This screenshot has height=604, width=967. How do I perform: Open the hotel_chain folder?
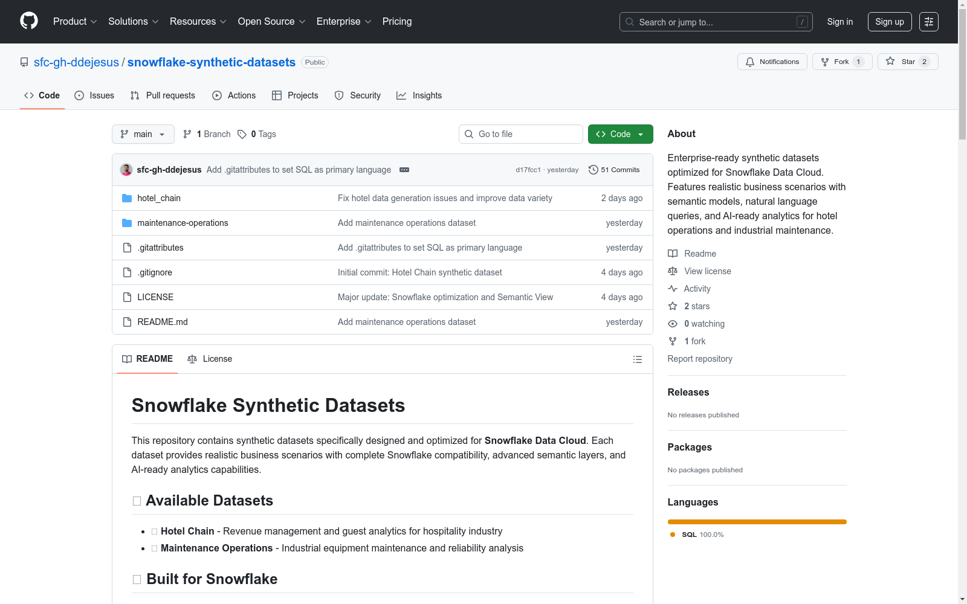coord(159,198)
